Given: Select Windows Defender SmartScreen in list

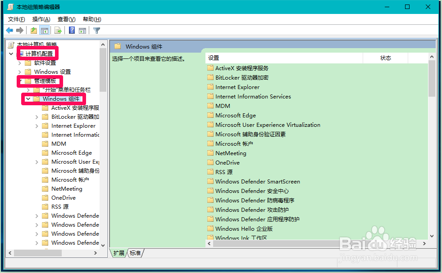Looking at the screenshot, I should click(x=257, y=181).
